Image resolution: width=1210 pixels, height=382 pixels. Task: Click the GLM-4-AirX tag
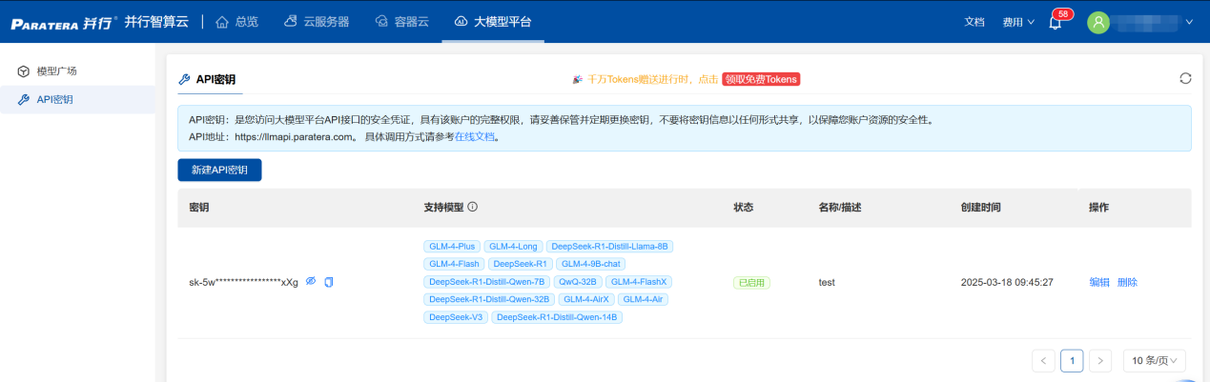click(x=584, y=299)
